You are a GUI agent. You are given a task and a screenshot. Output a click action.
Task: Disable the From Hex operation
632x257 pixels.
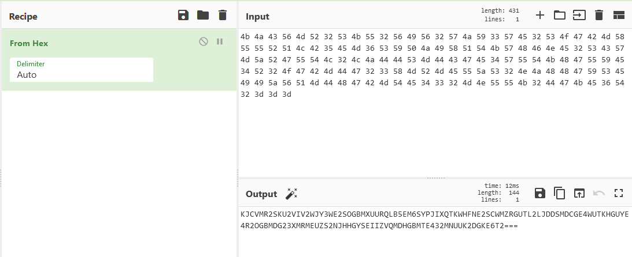204,41
